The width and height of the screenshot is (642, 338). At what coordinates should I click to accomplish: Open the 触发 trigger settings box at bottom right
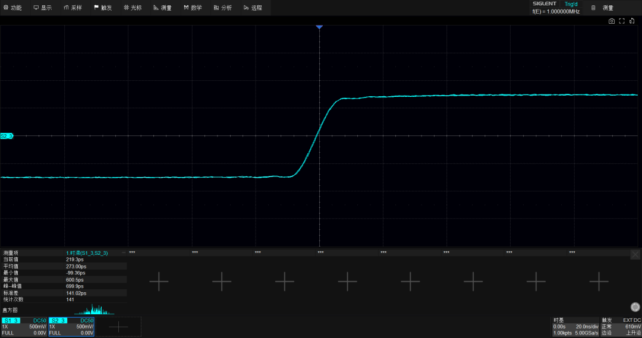(621, 327)
